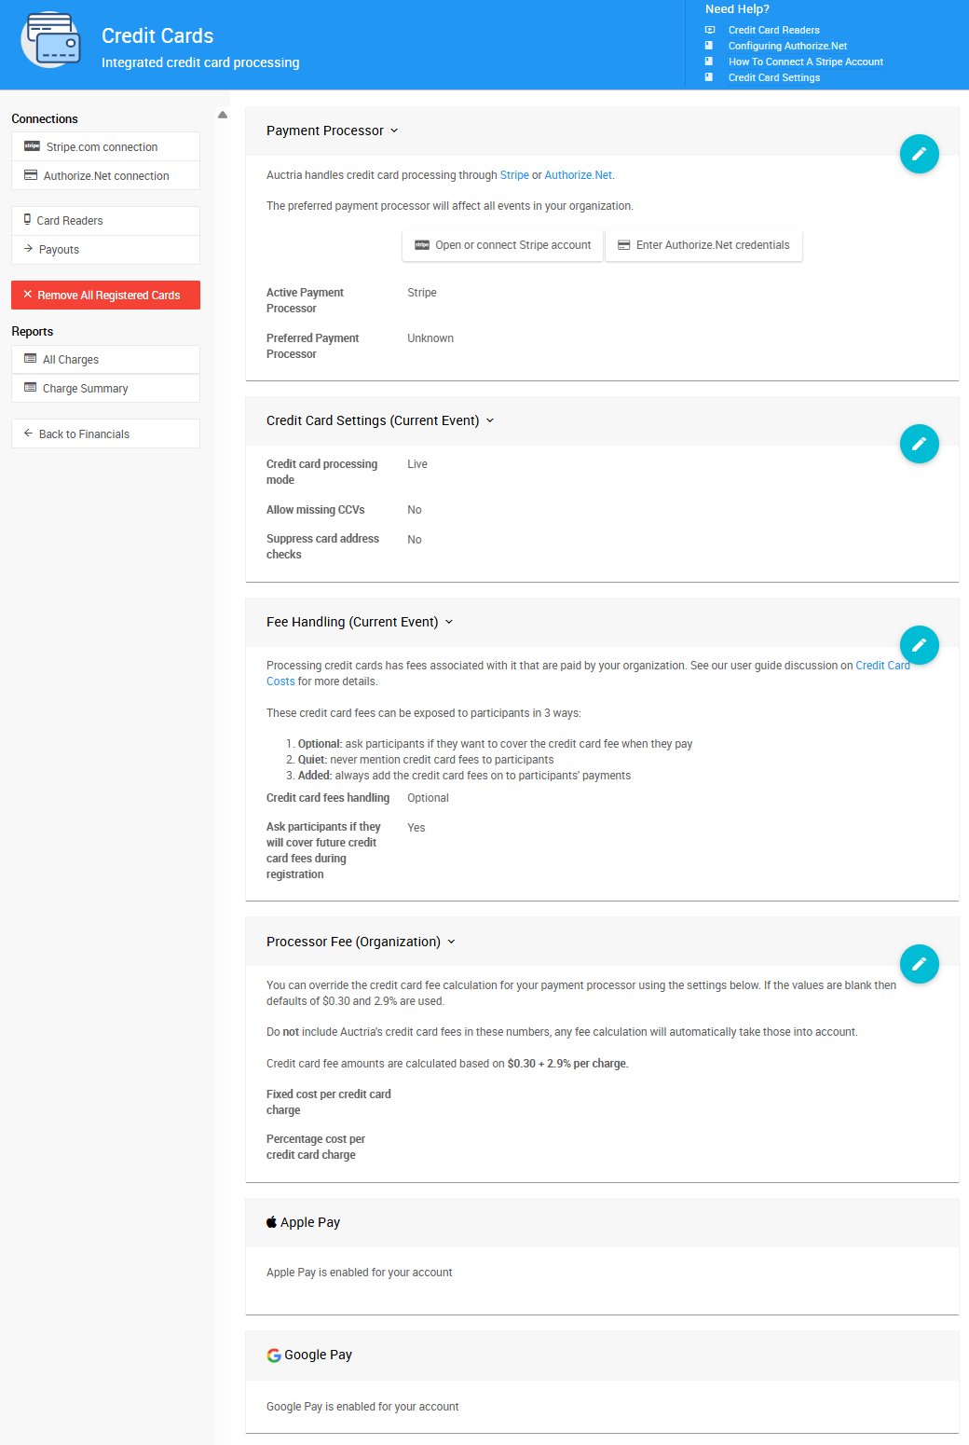Click the Apple Pay logo icon

click(x=272, y=1222)
